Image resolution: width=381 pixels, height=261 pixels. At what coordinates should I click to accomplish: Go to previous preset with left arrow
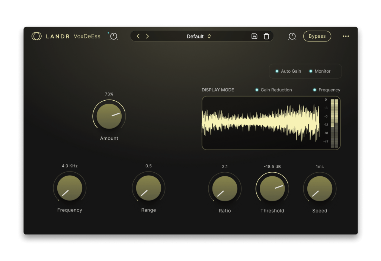[x=138, y=36]
